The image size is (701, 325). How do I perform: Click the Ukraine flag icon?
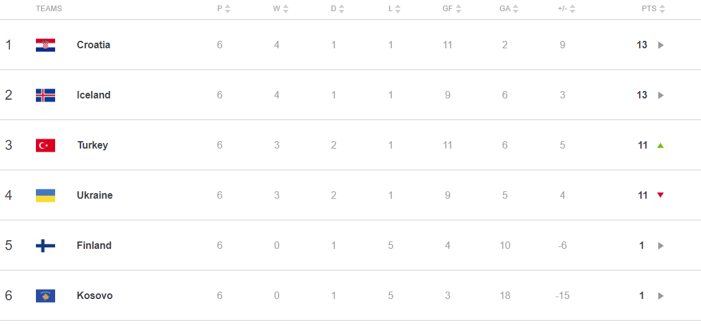pos(45,196)
